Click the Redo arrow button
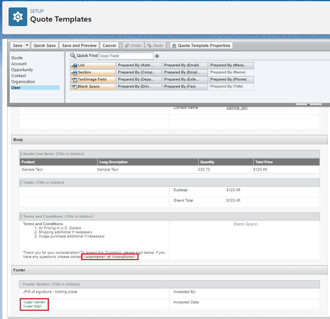The height and width of the screenshot is (319, 330). [156, 45]
